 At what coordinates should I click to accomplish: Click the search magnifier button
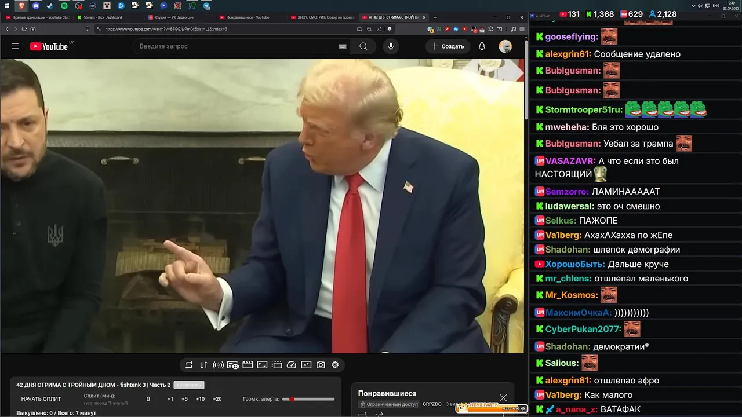point(363,46)
